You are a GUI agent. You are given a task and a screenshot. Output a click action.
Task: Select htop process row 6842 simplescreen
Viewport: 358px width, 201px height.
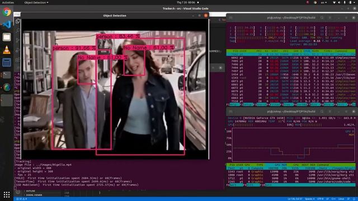click(291, 58)
